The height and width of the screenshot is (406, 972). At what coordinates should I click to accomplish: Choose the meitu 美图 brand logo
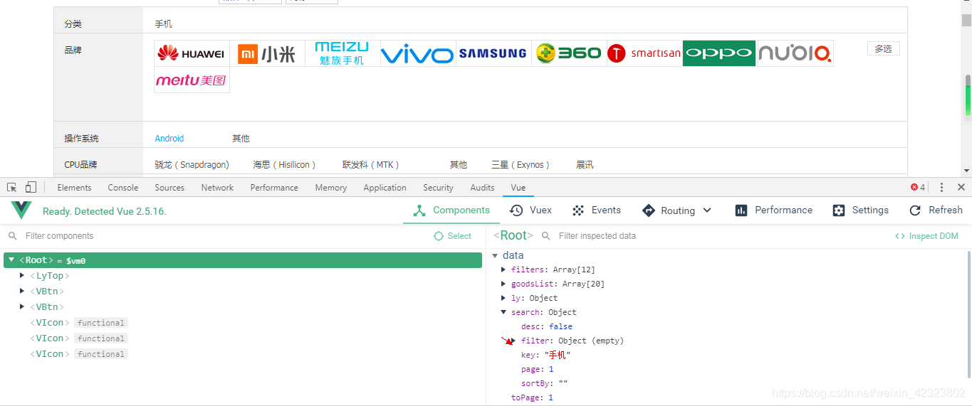pos(192,80)
